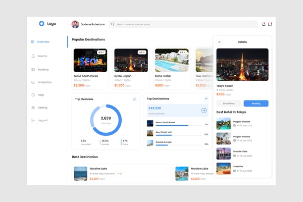Click the Help info icon
Viewport: 303px width, 202px height.
click(x=33, y=95)
